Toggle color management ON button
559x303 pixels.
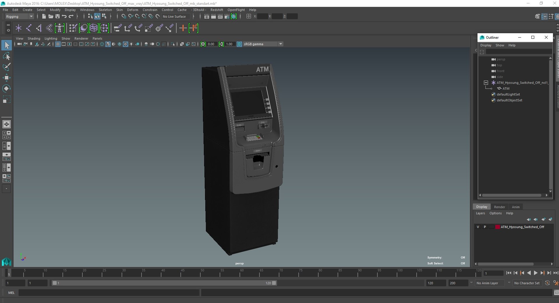point(239,44)
